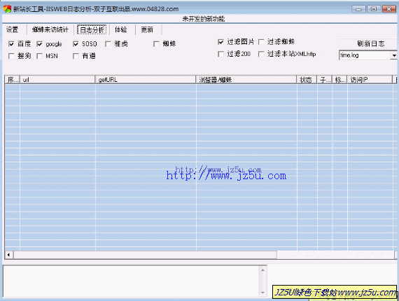Uncheck the 百度 checkbox
This screenshot has width=399, height=301.
pyautogui.click(x=11, y=44)
